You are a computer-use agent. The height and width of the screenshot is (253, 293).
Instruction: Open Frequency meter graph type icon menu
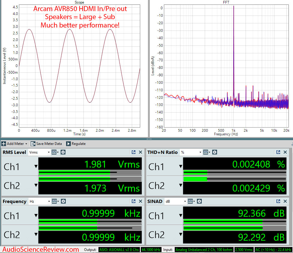[55, 201]
